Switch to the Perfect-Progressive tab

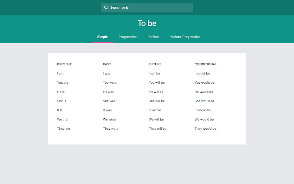(185, 37)
